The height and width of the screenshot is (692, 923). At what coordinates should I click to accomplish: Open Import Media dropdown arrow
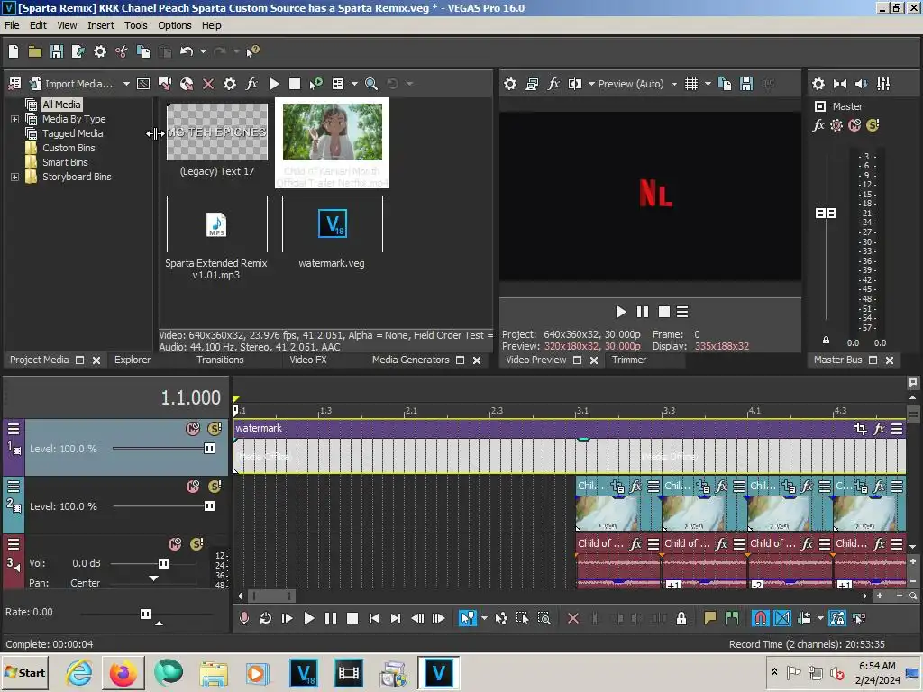(126, 84)
